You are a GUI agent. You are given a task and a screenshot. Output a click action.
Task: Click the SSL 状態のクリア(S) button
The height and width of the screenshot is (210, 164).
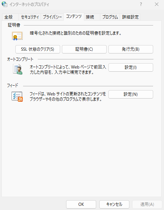(x=38, y=49)
